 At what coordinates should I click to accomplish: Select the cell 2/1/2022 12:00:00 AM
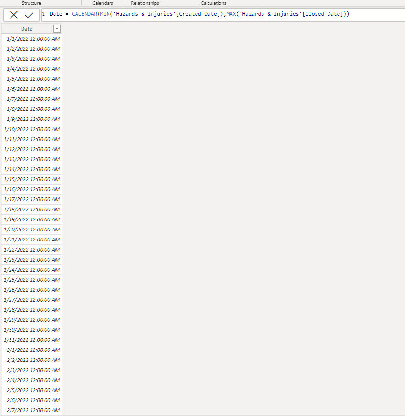[x=32, y=350]
